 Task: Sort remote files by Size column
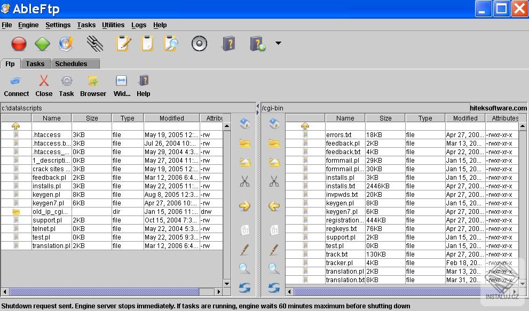pos(385,118)
